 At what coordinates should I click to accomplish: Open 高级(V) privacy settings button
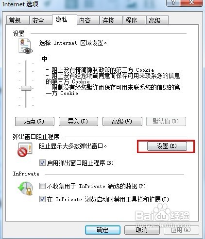tap(122, 121)
